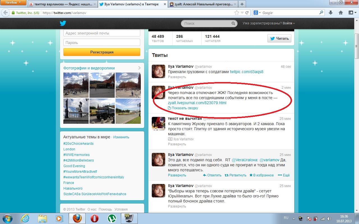Screen dimensions: 359x224
Task: Click 'Изменить' next to world trends
Action: pos(121,137)
